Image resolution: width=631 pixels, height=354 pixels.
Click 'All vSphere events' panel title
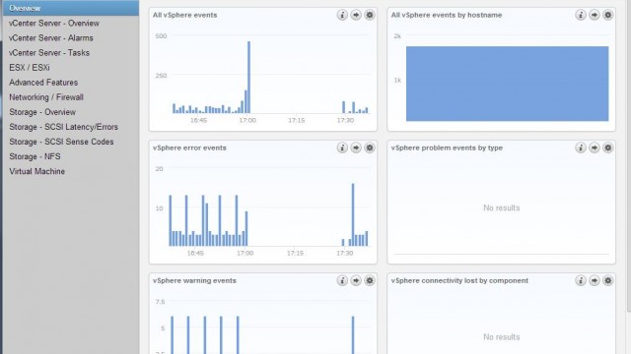point(184,15)
